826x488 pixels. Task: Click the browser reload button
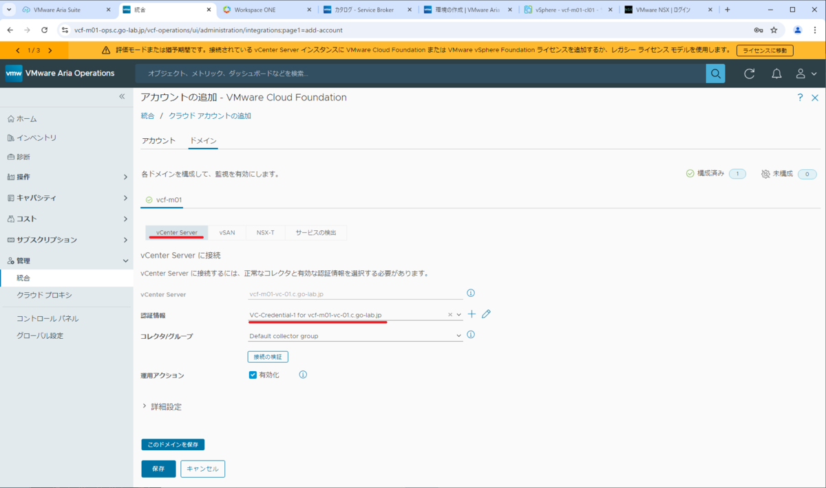coord(45,30)
